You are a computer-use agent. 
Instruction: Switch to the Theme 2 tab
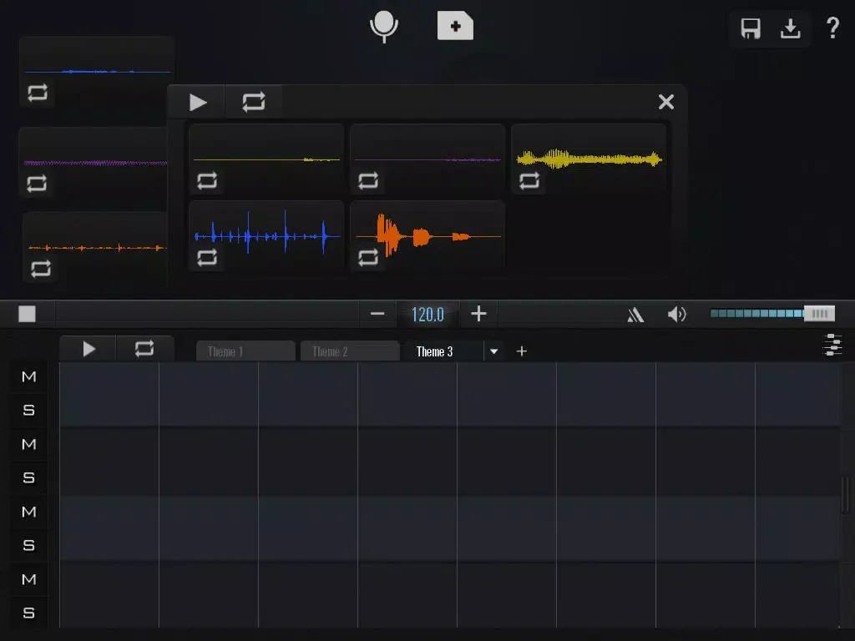pyautogui.click(x=350, y=351)
